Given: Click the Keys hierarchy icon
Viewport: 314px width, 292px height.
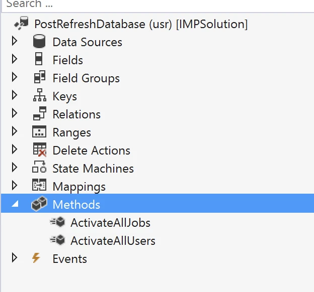Looking at the screenshot, I should 39,96.
